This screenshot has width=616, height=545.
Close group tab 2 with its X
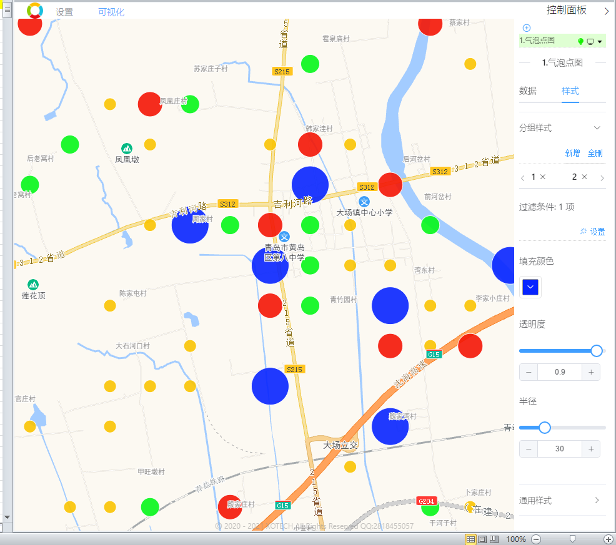[585, 177]
